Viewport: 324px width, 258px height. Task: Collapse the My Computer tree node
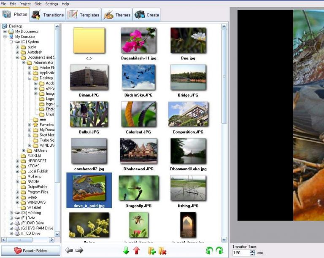pos(5,37)
